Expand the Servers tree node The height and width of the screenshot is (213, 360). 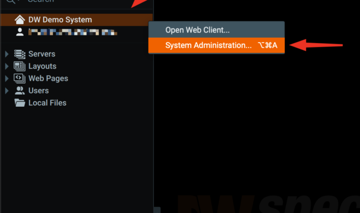pos(7,54)
